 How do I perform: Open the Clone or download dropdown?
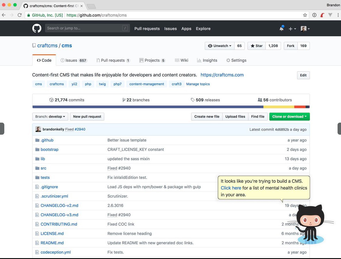[x=289, y=117]
